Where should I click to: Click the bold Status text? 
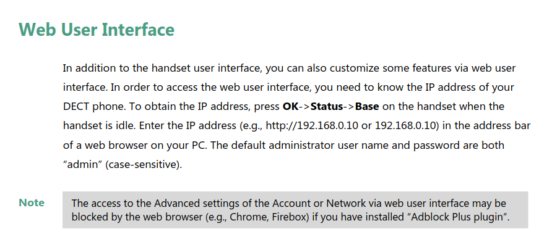(327, 107)
